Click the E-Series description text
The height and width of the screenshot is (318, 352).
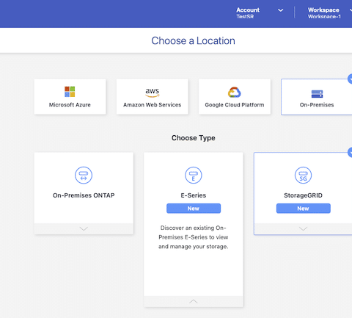coord(194,237)
